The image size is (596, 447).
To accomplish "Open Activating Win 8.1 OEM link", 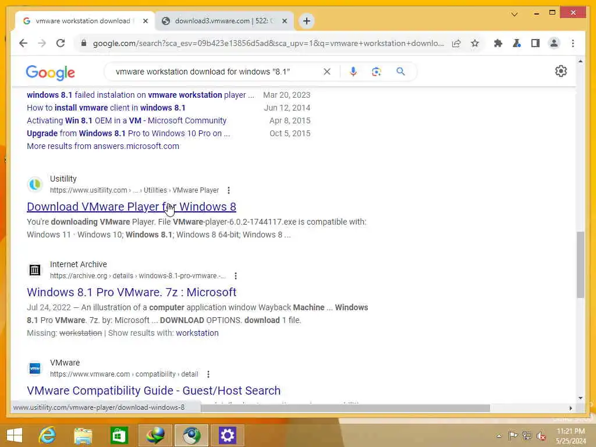I will pyautogui.click(x=126, y=120).
